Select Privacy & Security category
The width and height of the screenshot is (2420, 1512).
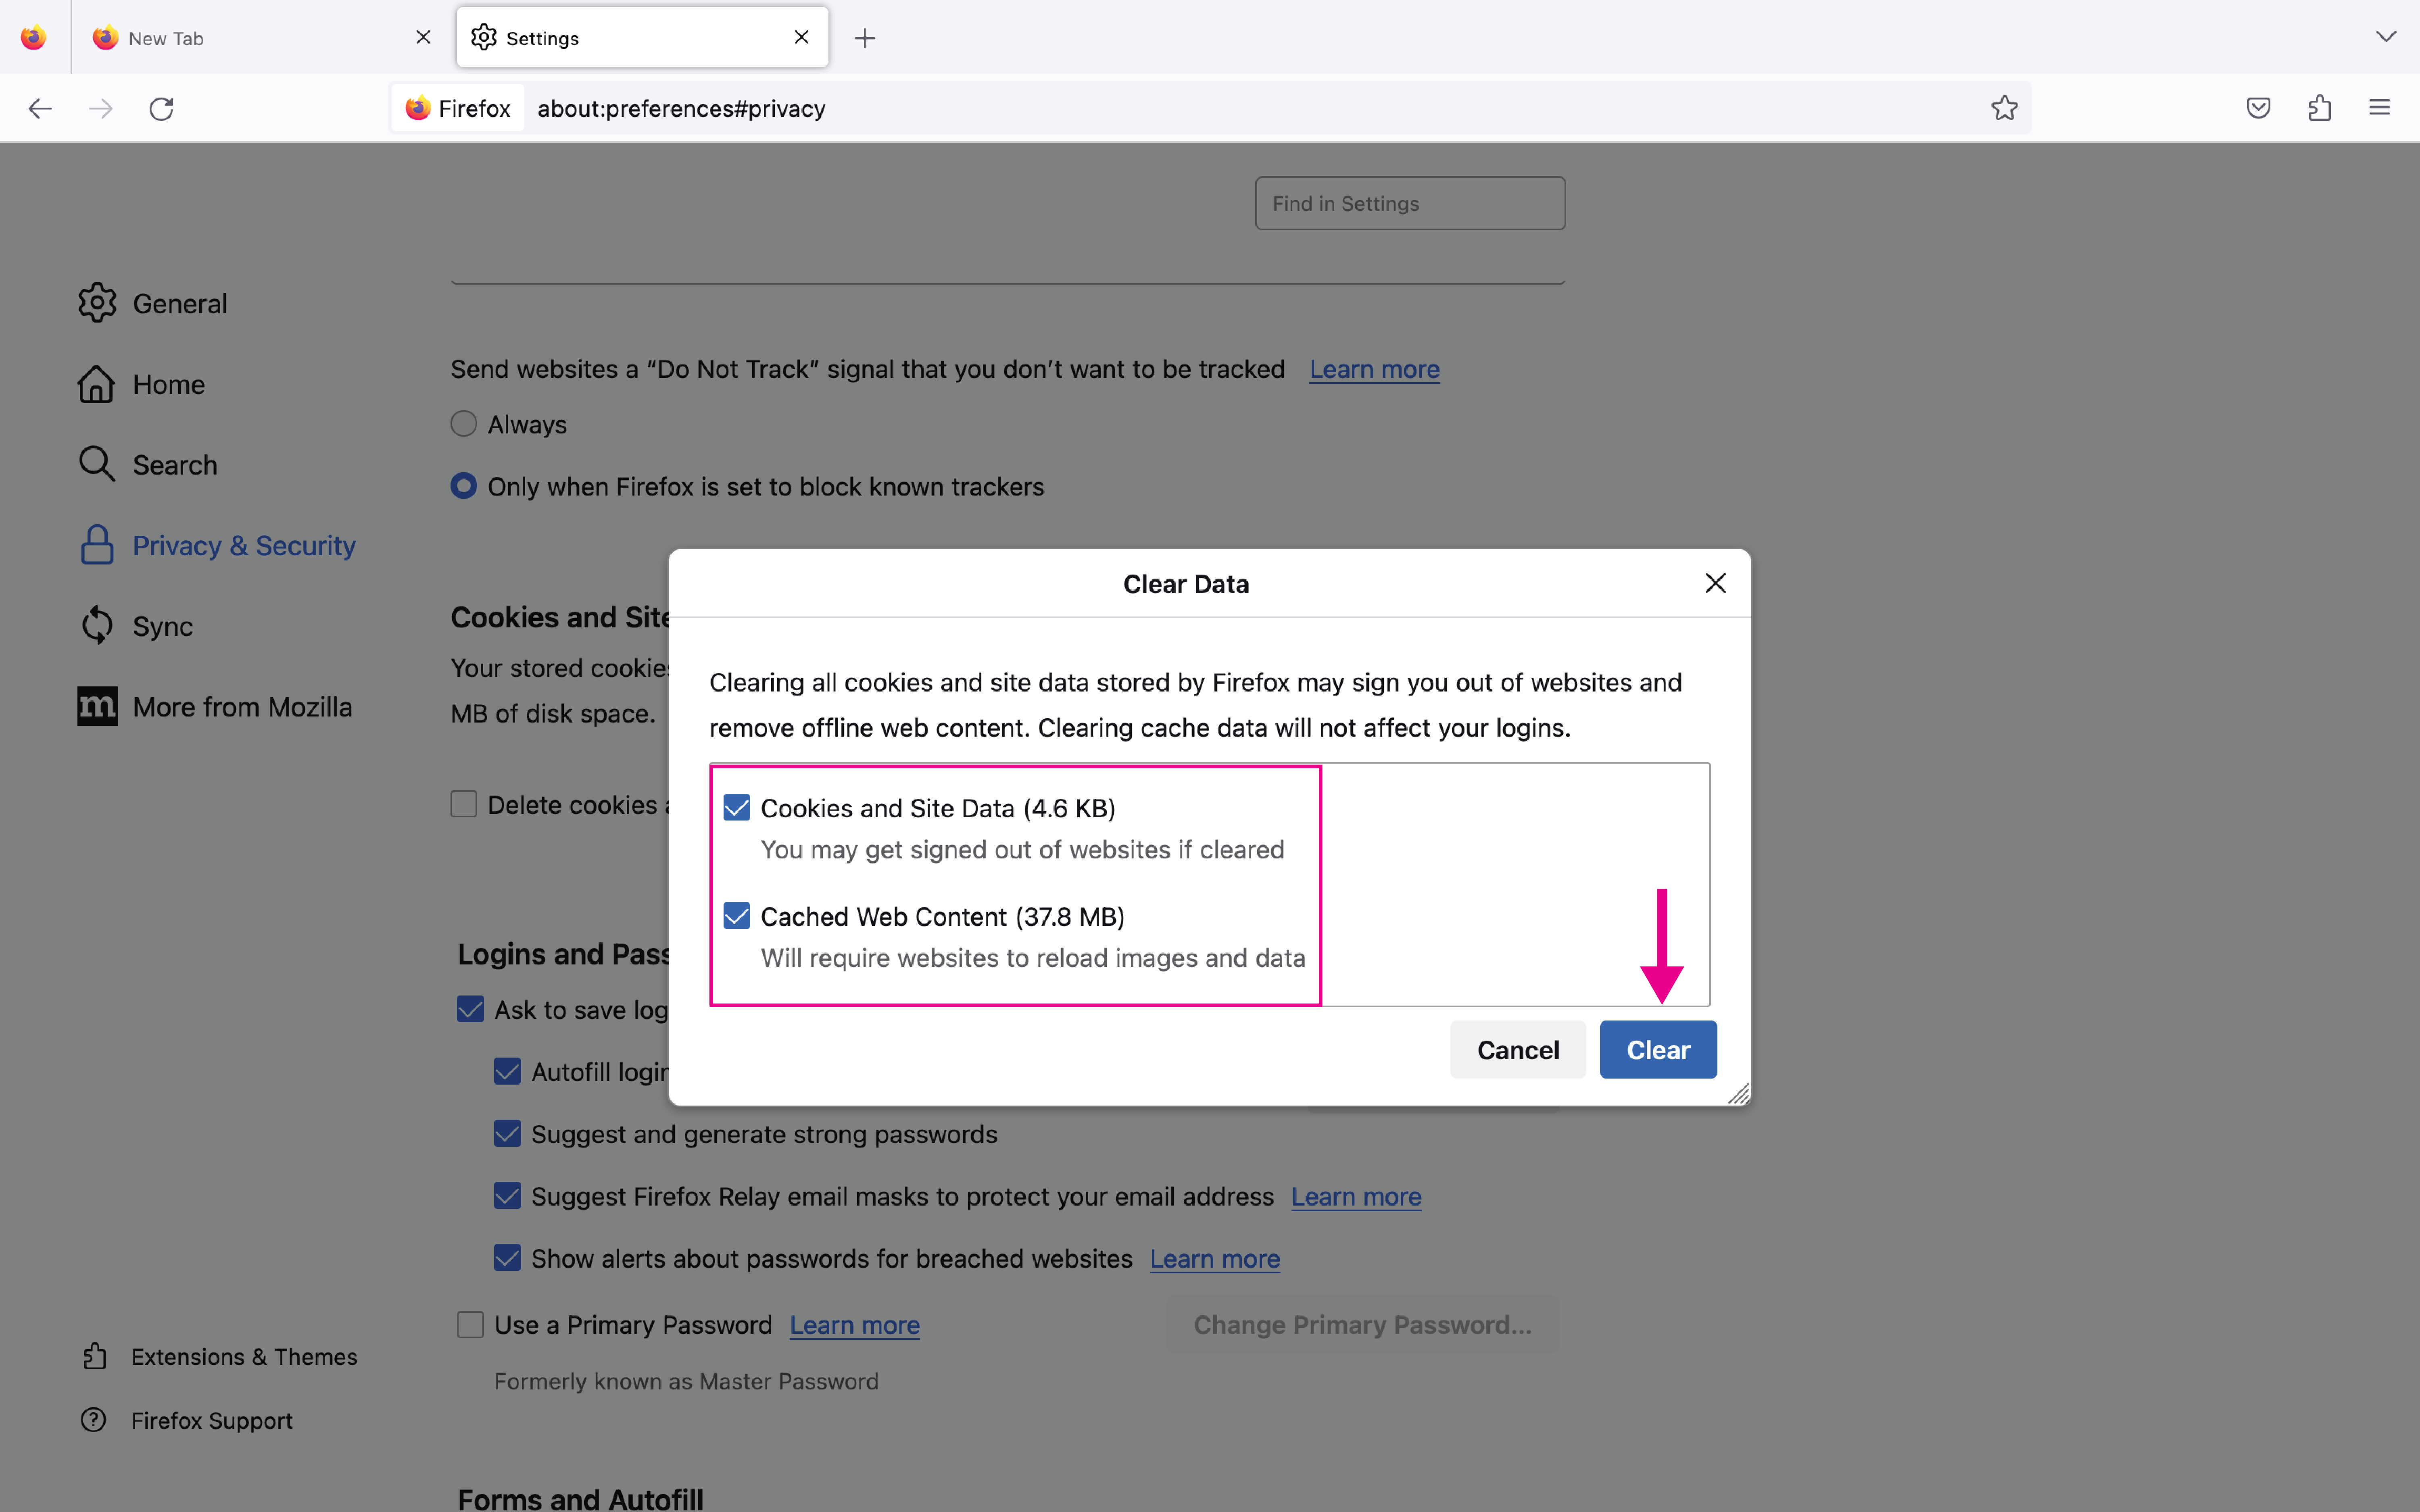(x=217, y=545)
